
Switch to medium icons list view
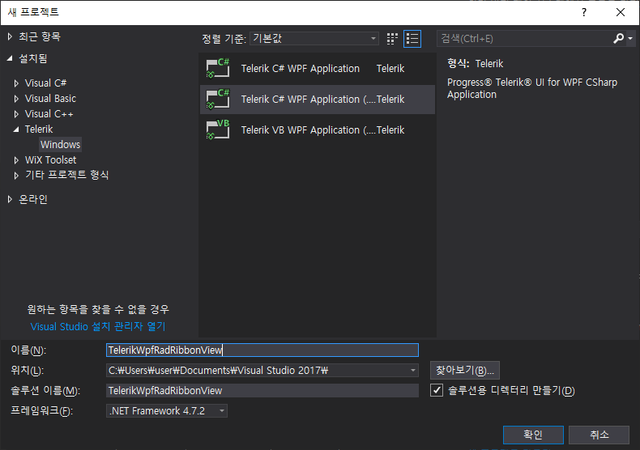point(412,39)
